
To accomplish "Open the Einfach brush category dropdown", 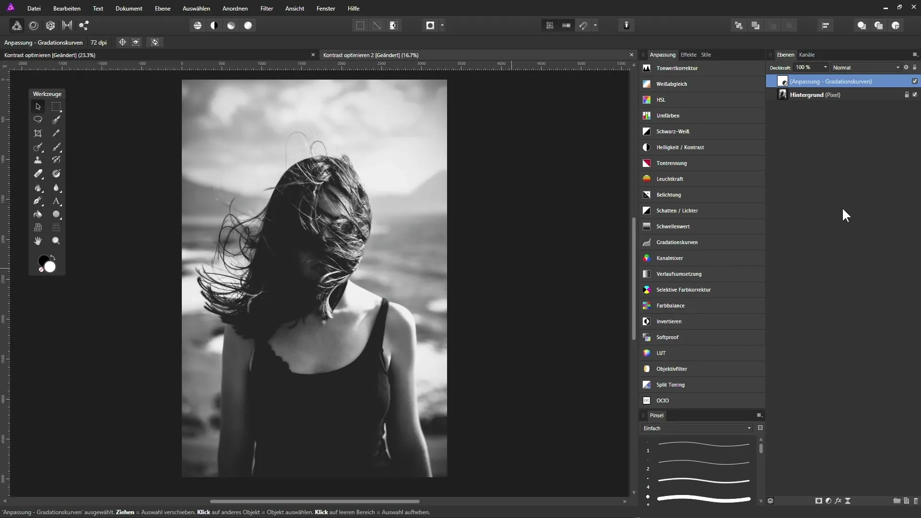I will click(x=697, y=428).
